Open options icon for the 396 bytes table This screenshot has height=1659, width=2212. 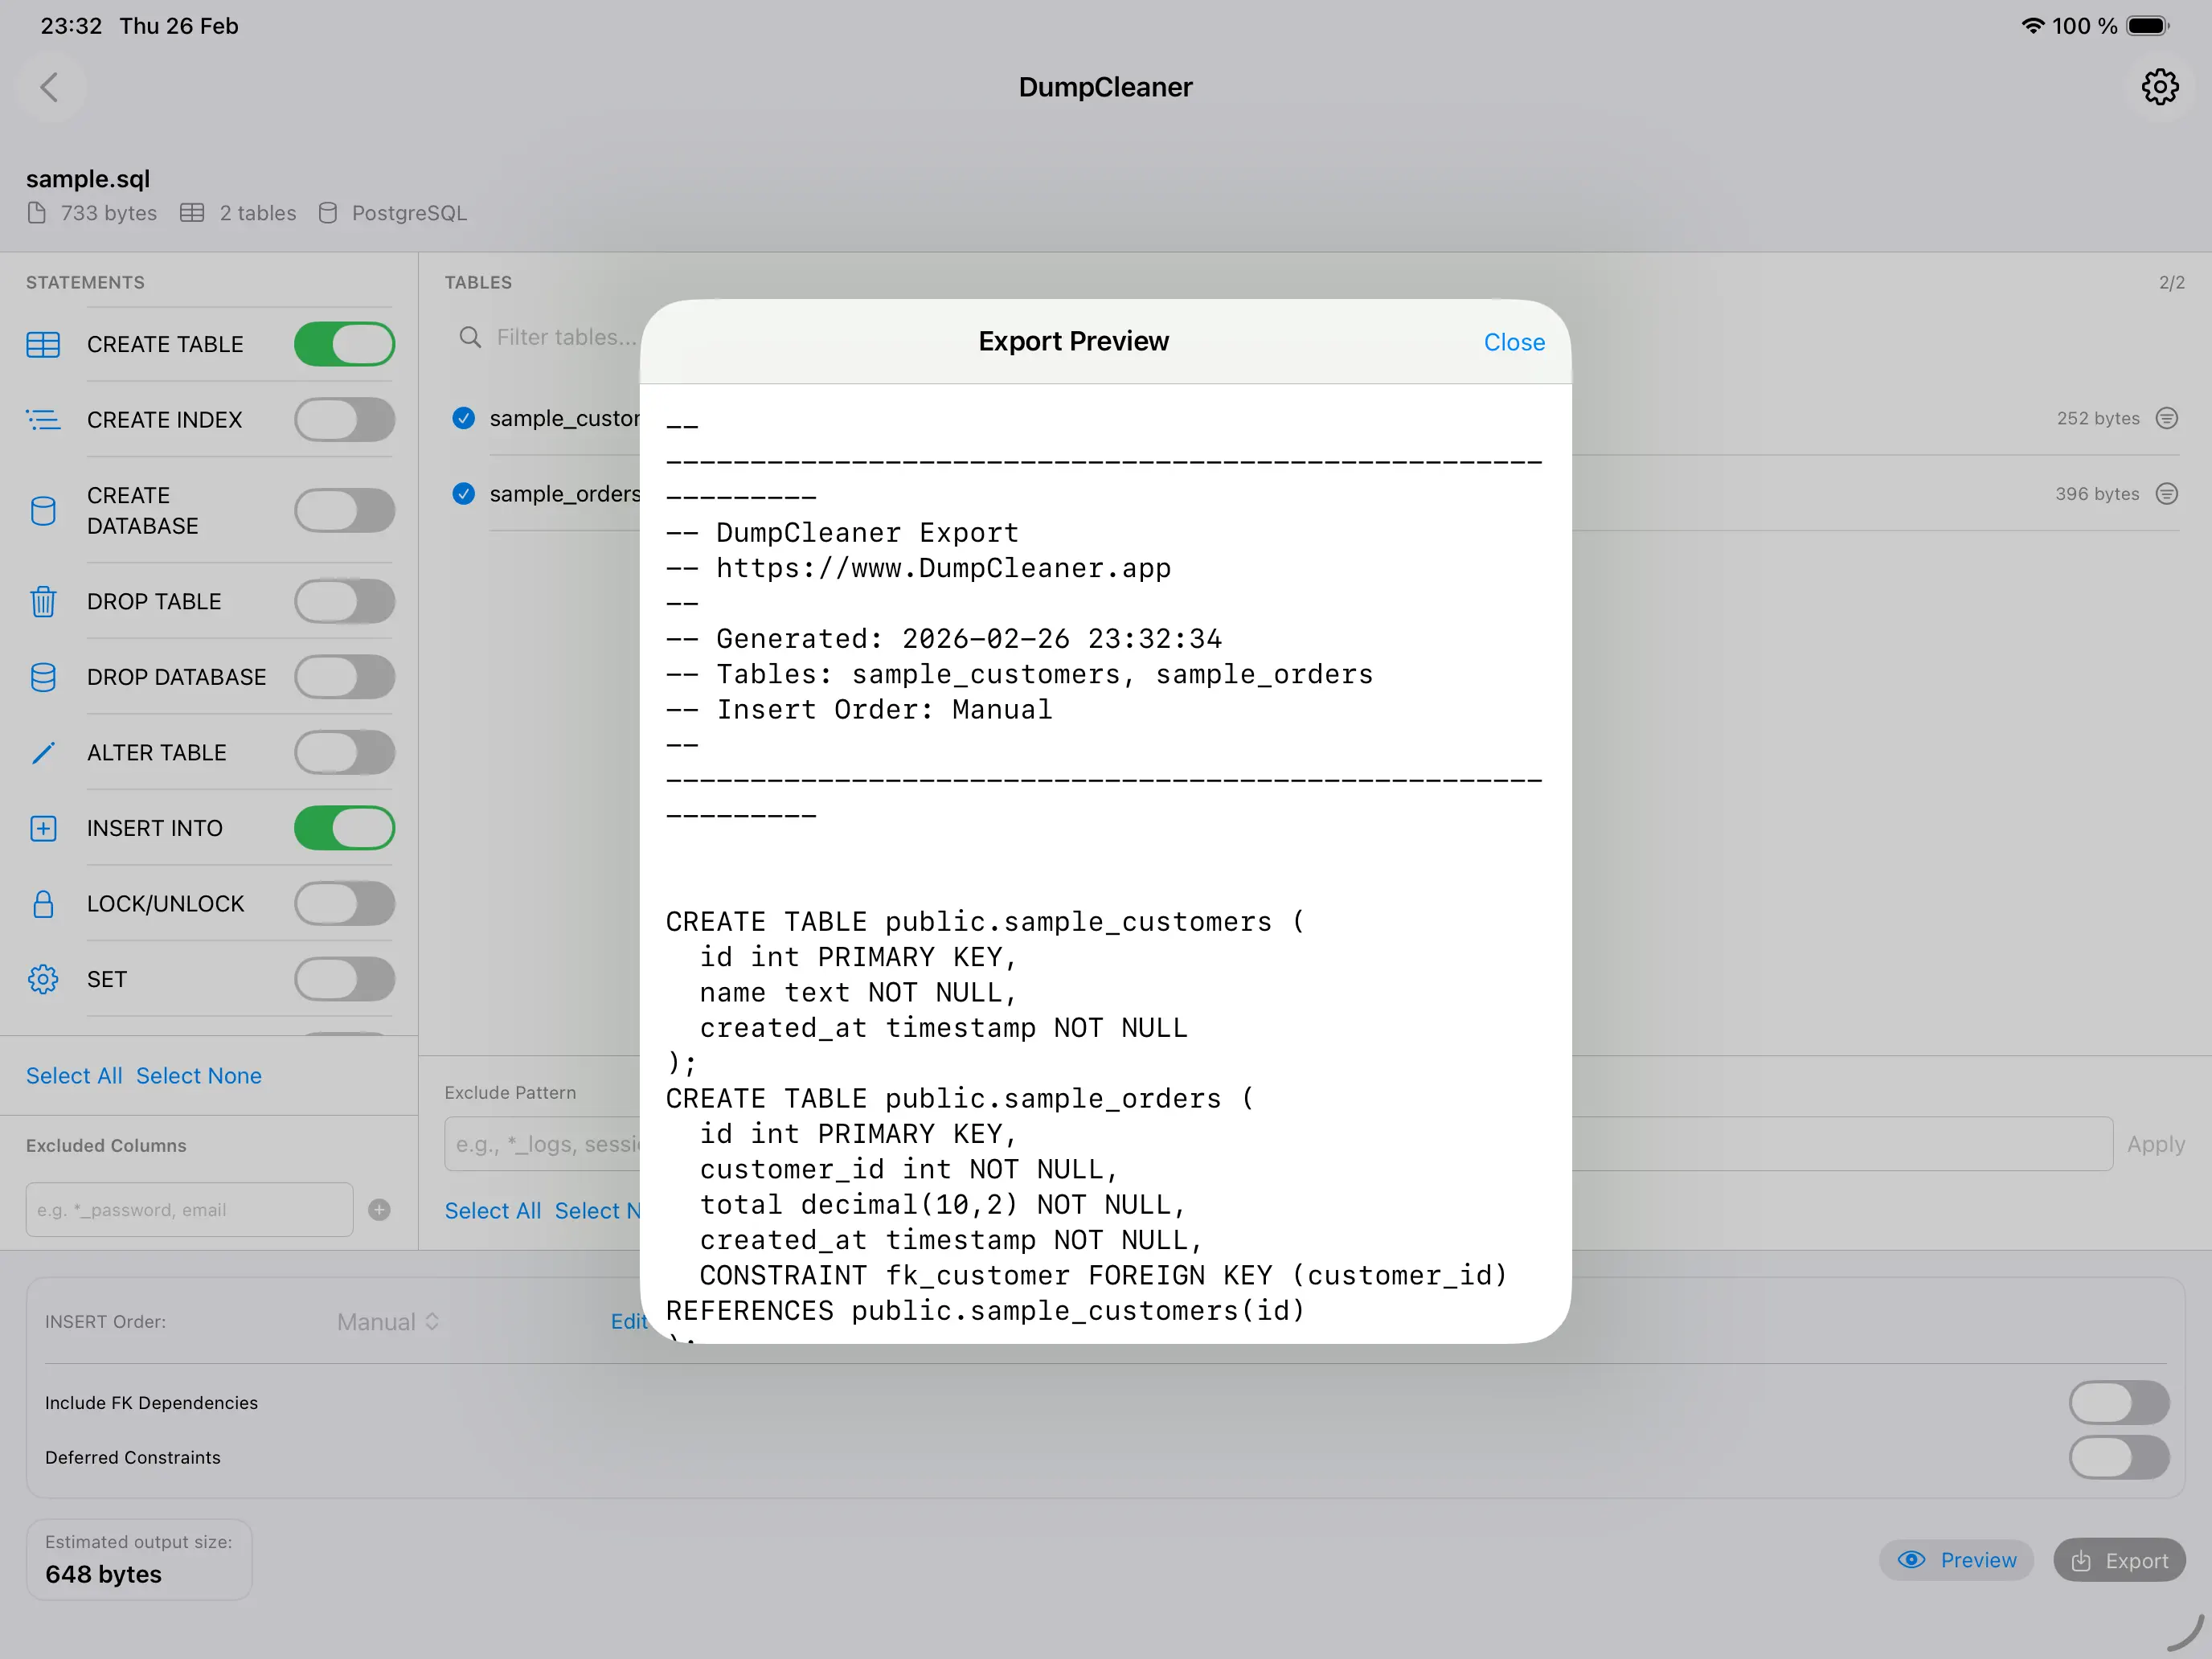pos(2166,494)
